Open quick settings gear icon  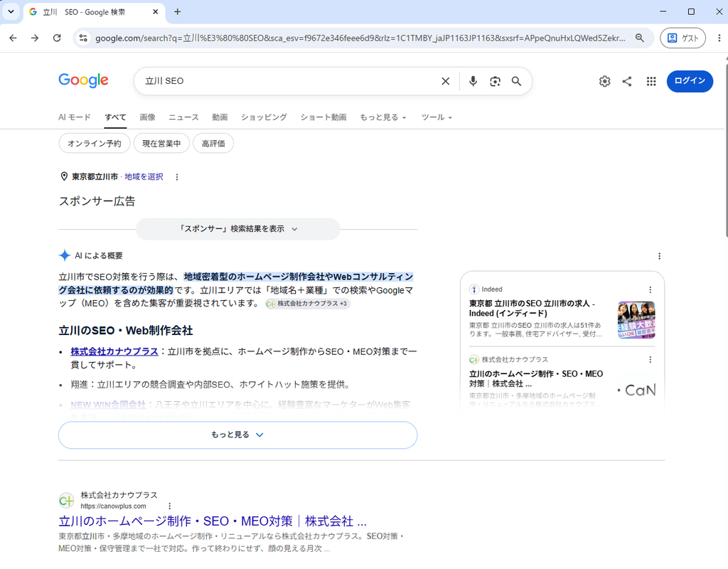tap(604, 81)
